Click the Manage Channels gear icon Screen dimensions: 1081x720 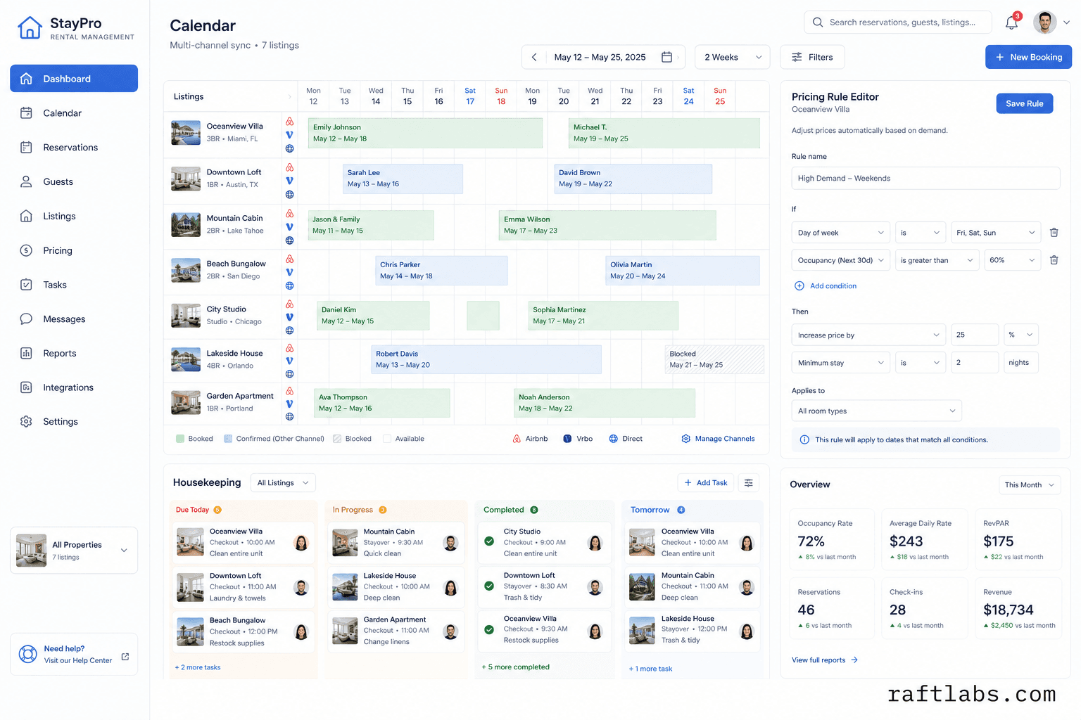(685, 439)
